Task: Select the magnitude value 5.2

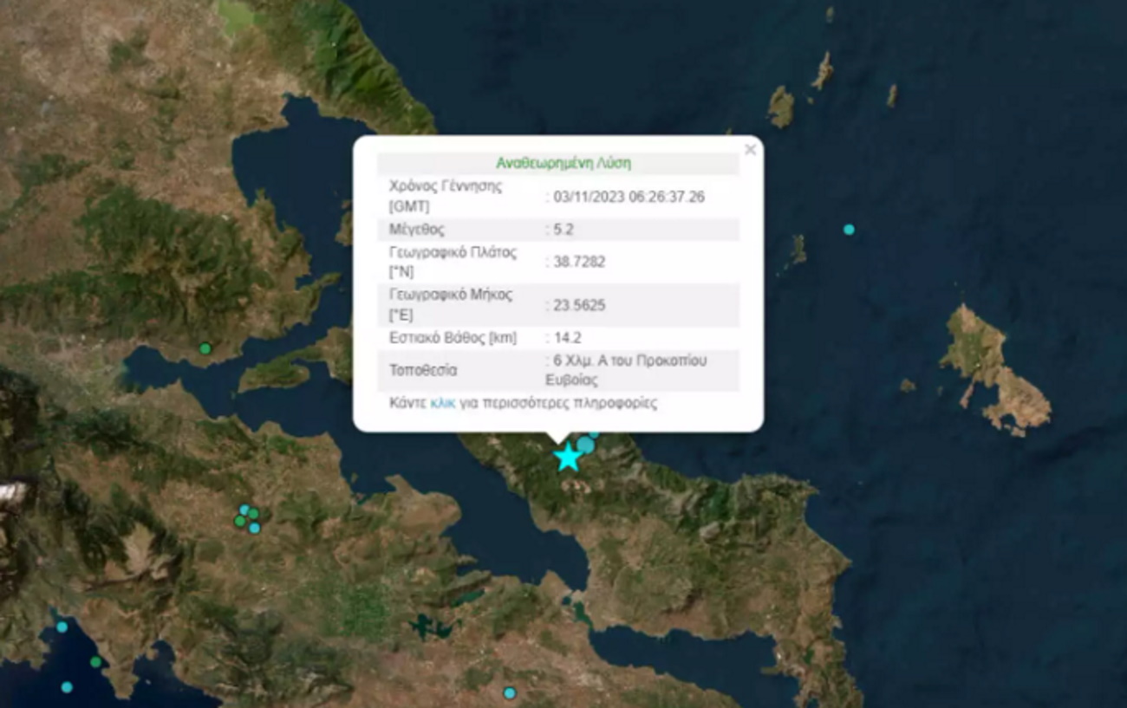Action: click(x=563, y=230)
